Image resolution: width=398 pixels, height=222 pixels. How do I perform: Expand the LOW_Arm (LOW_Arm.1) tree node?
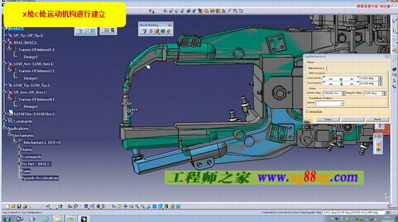point(5,63)
